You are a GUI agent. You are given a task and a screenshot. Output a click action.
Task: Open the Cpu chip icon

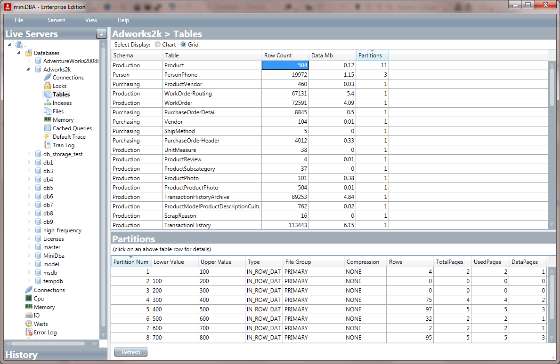pos(29,299)
